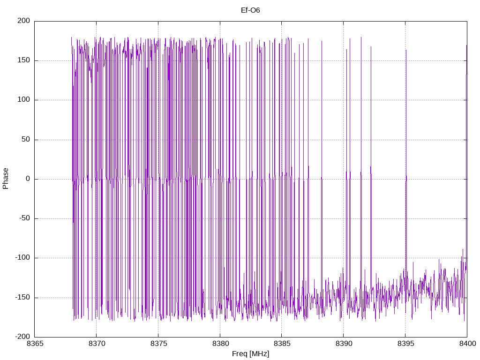
Task: Click the Phase y-axis label
Action: pos(6,179)
